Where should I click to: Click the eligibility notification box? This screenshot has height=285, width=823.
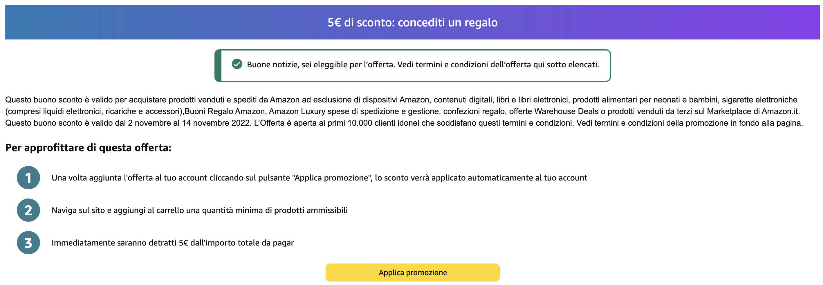[x=412, y=66]
